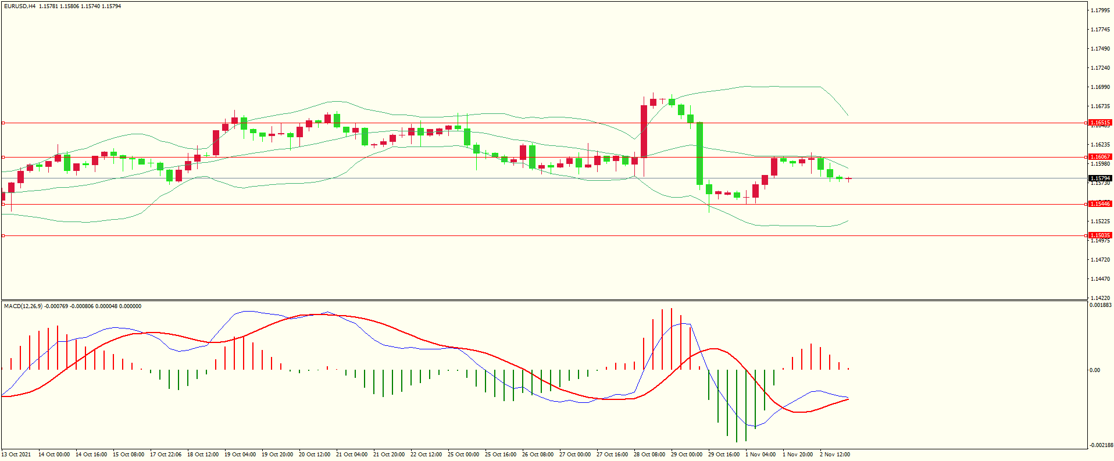Click the 13 Oct 2021 date label
The width and height of the screenshot is (1114, 461).
coord(16,455)
